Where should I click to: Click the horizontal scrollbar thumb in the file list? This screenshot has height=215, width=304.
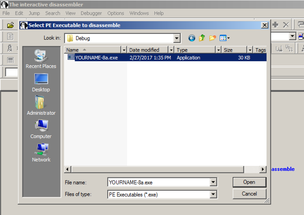pyautogui.click(x=158, y=169)
